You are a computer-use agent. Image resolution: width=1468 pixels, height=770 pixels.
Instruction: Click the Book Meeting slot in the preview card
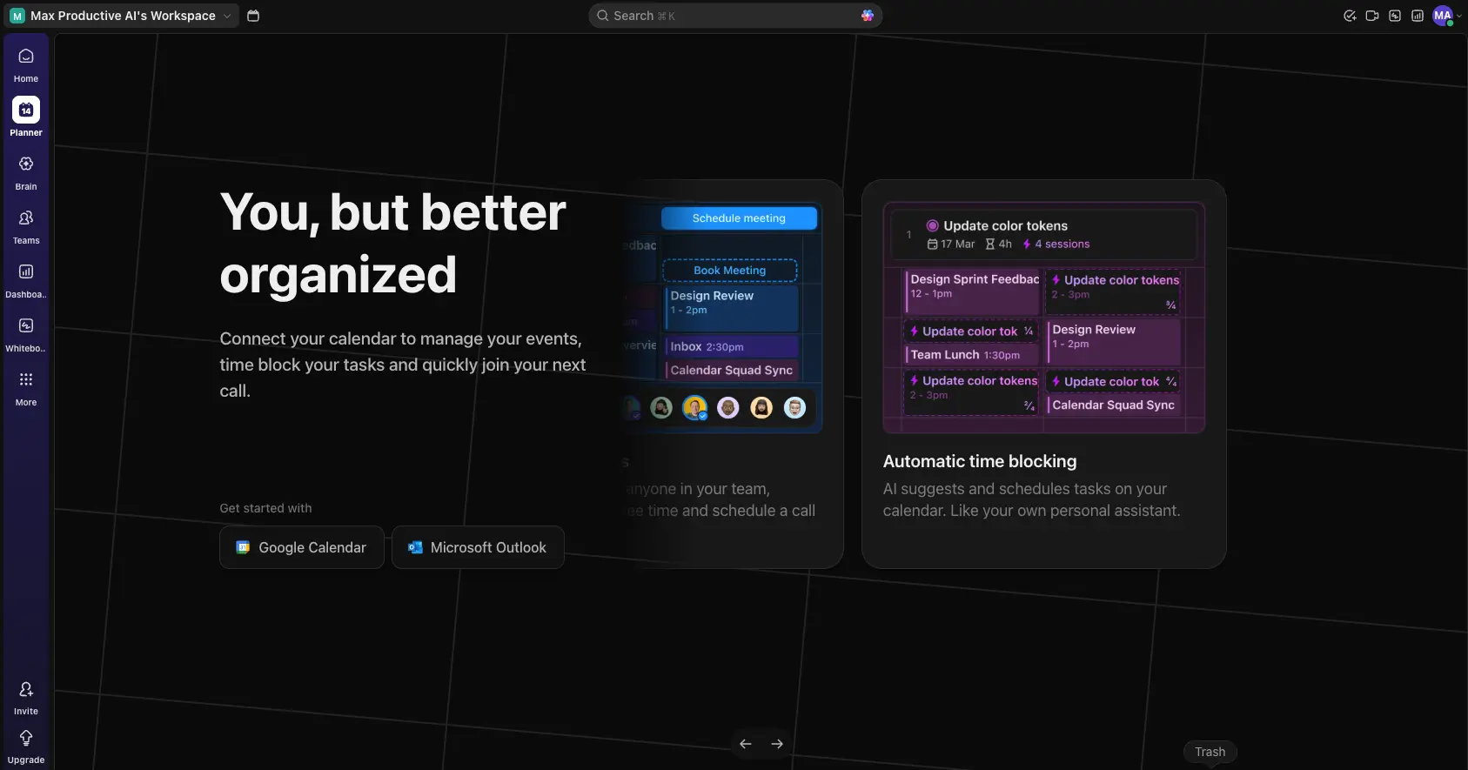730,271
